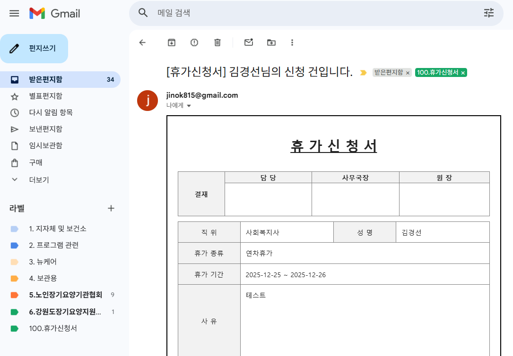Image resolution: width=513 pixels, height=356 pixels.
Task: Report spam with the exclamation icon
Action: (x=194, y=42)
